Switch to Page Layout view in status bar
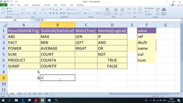Viewport: 183px width, 103px height. click(155, 96)
